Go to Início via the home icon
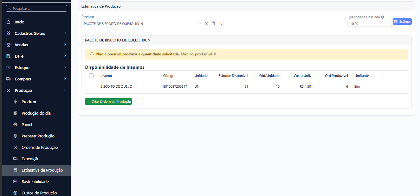420x196 pixels. 9,22
